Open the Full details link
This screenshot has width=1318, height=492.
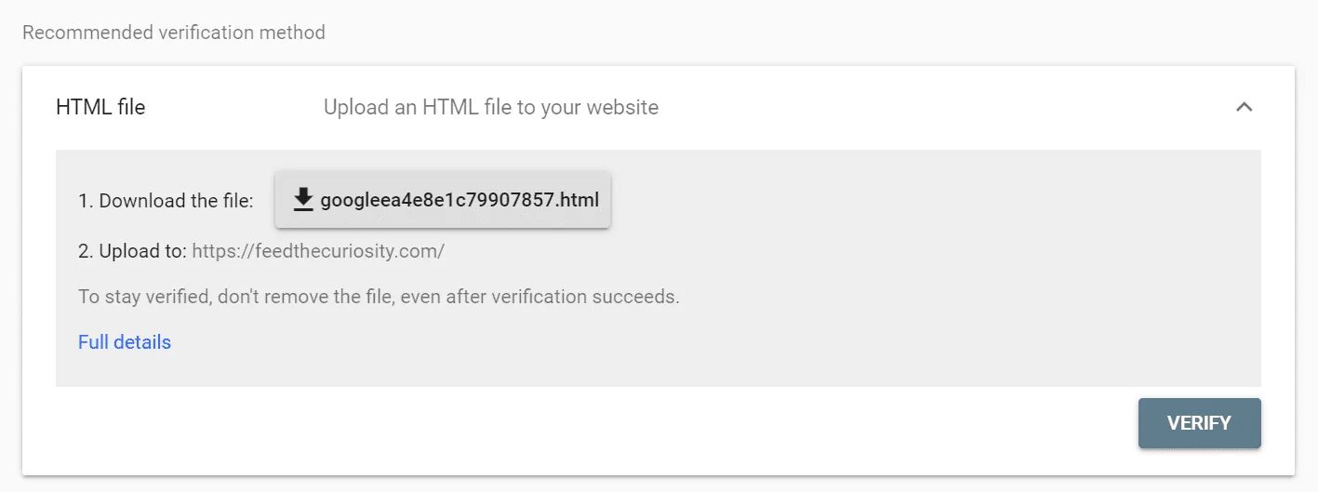pyautogui.click(x=125, y=342)
